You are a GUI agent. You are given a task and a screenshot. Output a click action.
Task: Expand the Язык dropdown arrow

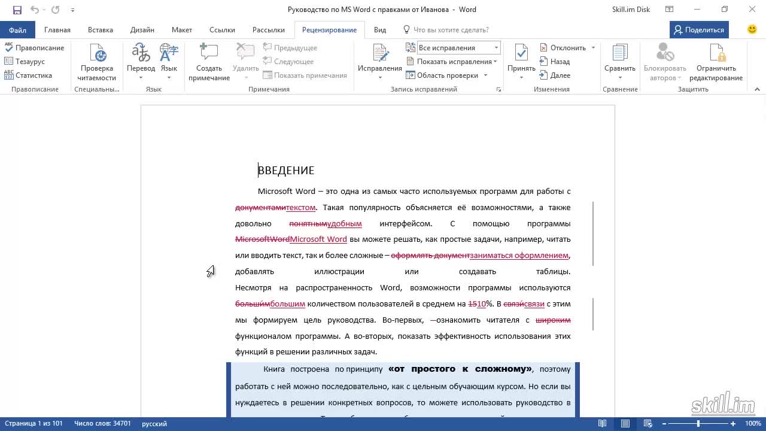169,77
